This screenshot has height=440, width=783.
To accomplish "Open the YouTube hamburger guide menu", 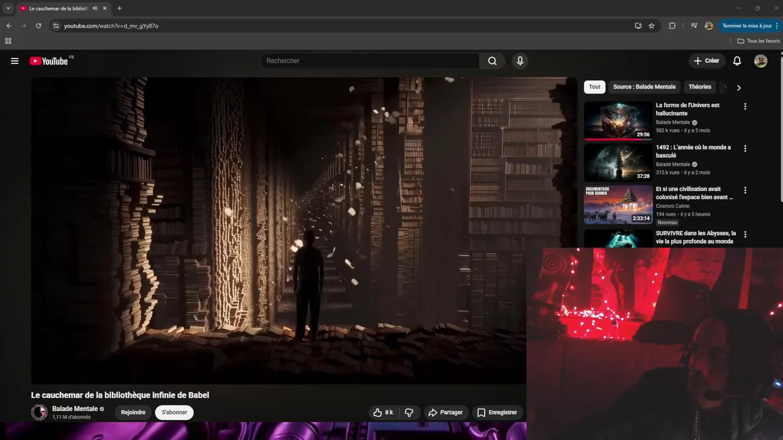I will tap(15, 61).
